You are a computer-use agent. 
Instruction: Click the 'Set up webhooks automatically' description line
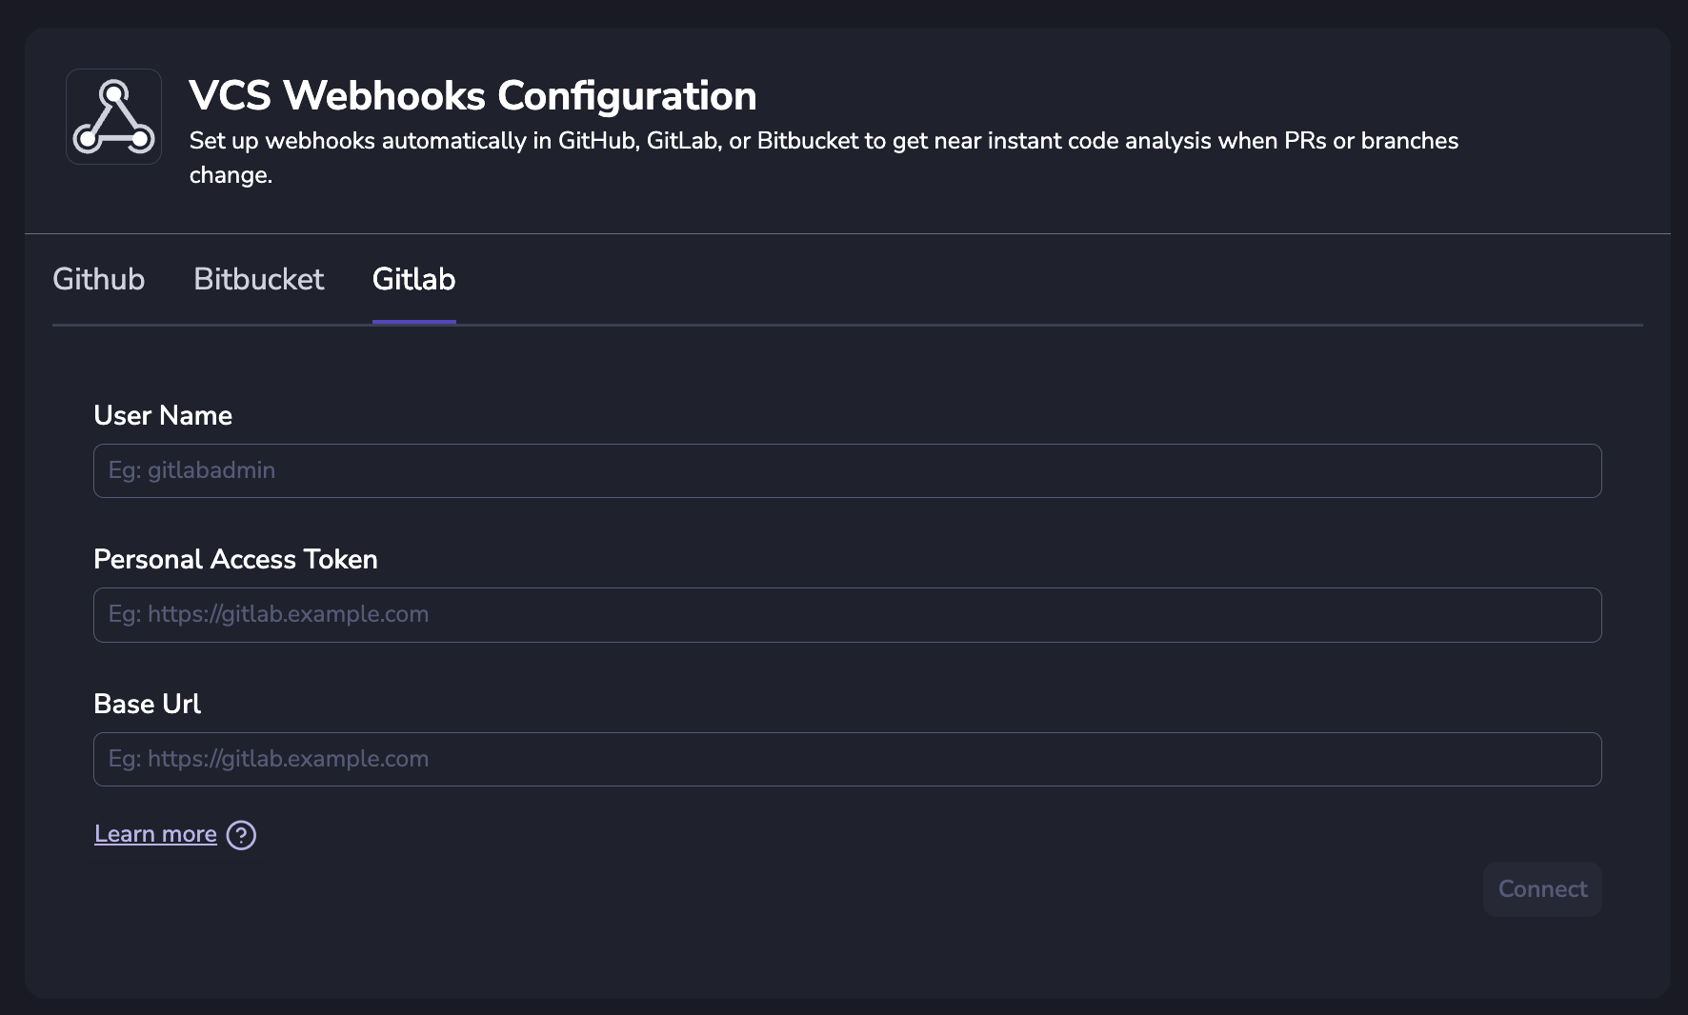(x=823, y=141)
